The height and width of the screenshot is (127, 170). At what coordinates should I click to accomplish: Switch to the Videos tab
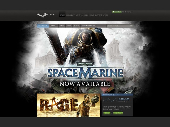point(69,26)
